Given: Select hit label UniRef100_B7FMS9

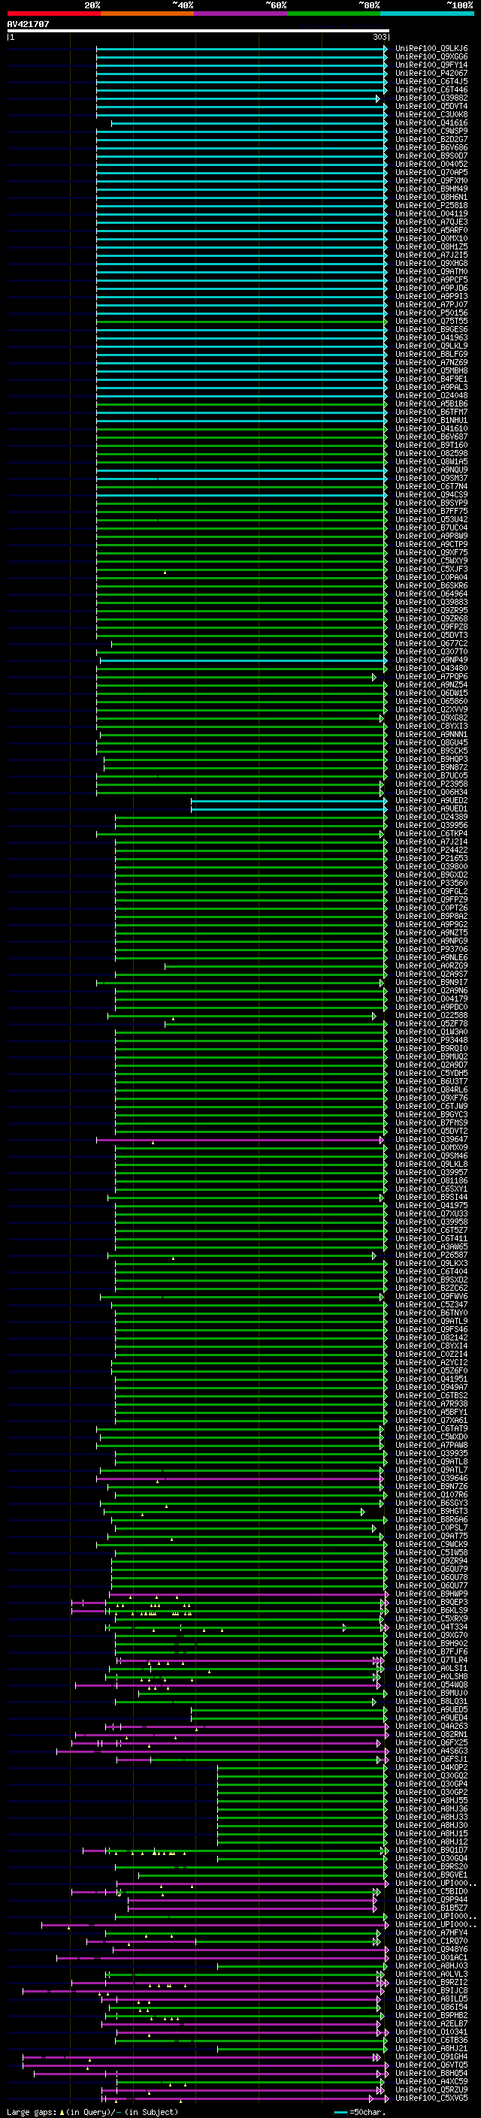Looking at the screenshot, I should [431, 1123].
